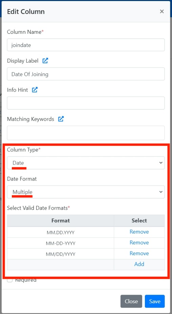Toggle the Required checkbox
This screenshot has height=314, width=172.
tap(9, 280)
